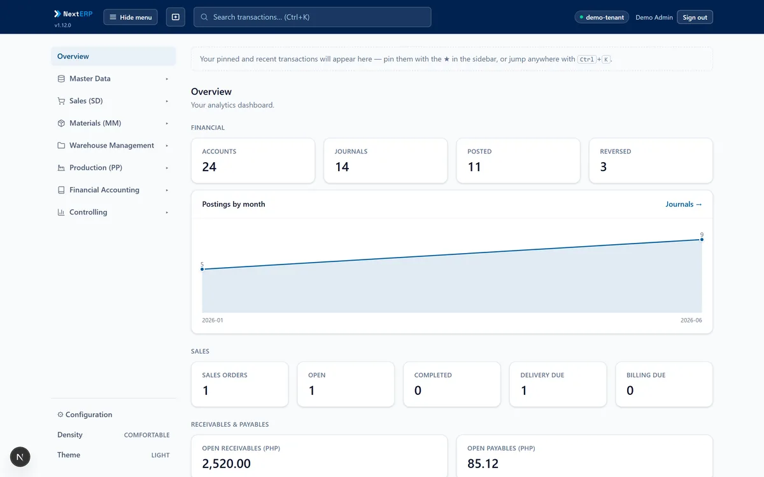Click the Master Data database icon
Screen dimensions: 764x477
tap(61, 79)
